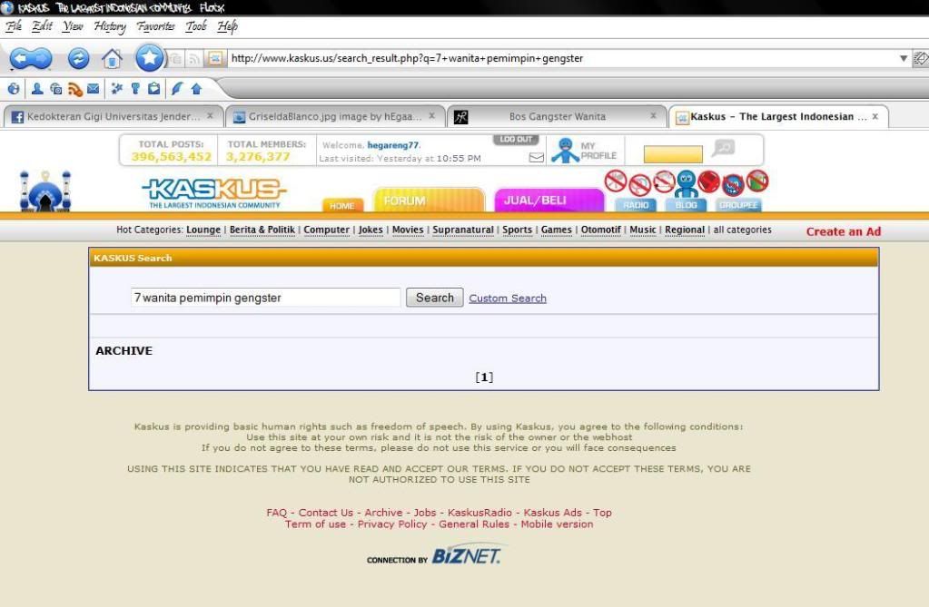Click the BLOG button
This screenshot has width=929, height=607.
coord(687,205)
